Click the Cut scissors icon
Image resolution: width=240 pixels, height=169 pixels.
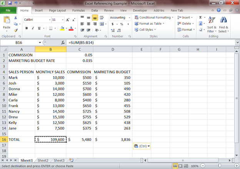(x=15, y=18)
